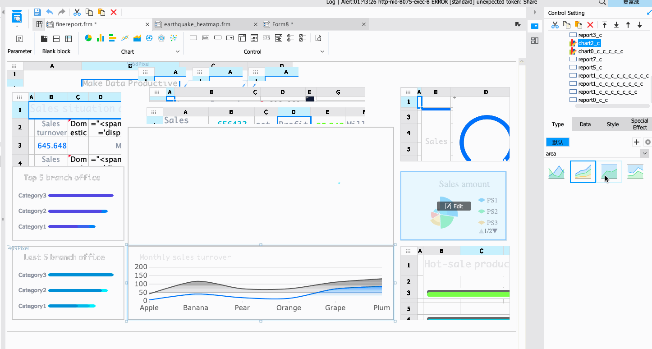Expand the Chart group arrow
This screenshot has height=349, width=652.
178,52
